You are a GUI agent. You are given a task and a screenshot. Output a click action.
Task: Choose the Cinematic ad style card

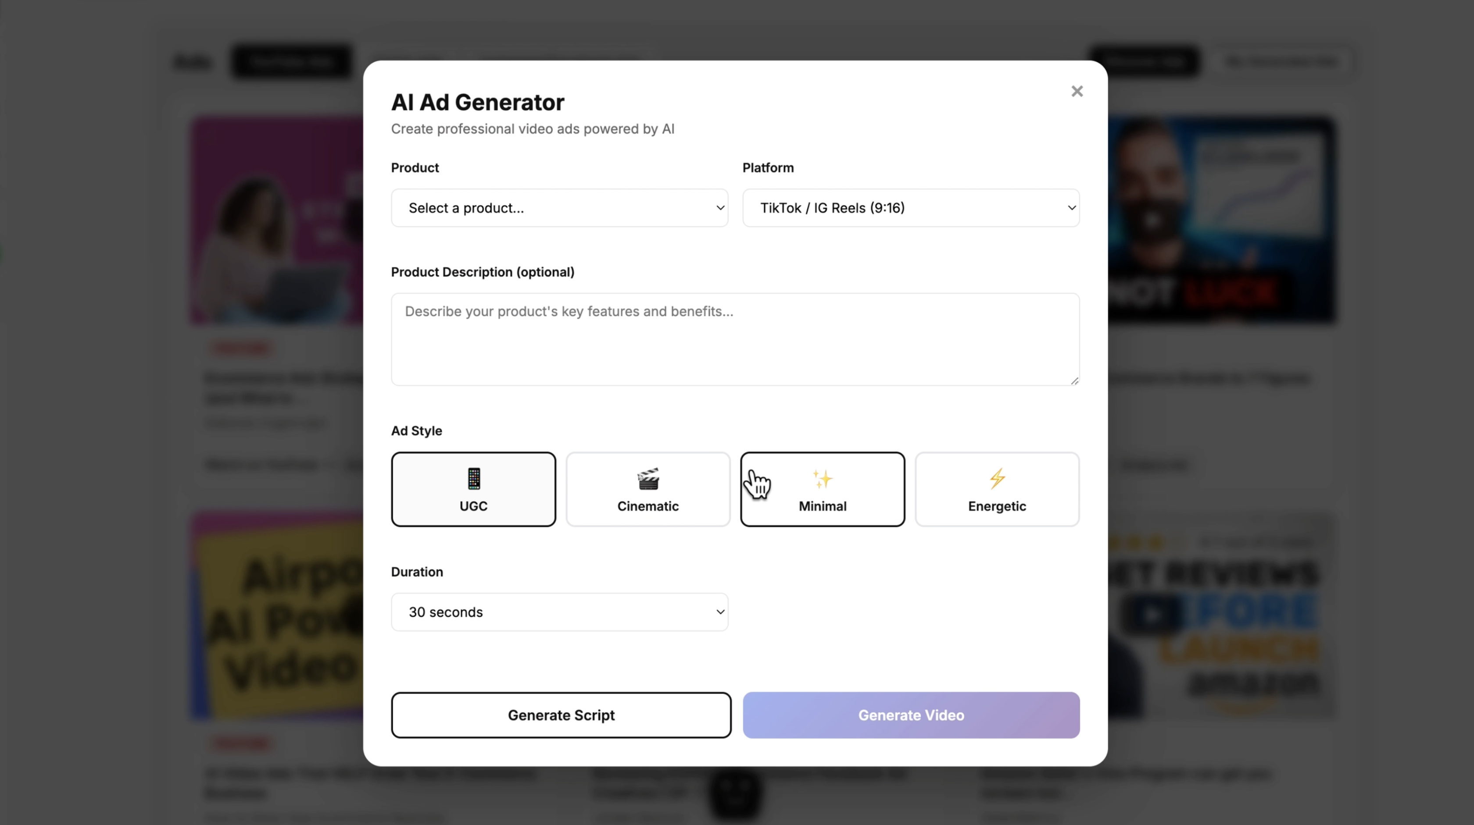[648, 489]
